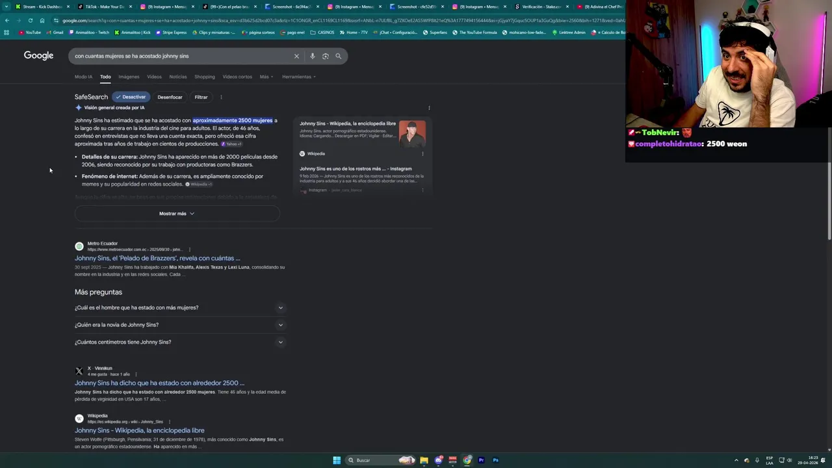Viewport: 832px width, 468px height.
Task: Open the taskbar volume control
Action: 790,460
